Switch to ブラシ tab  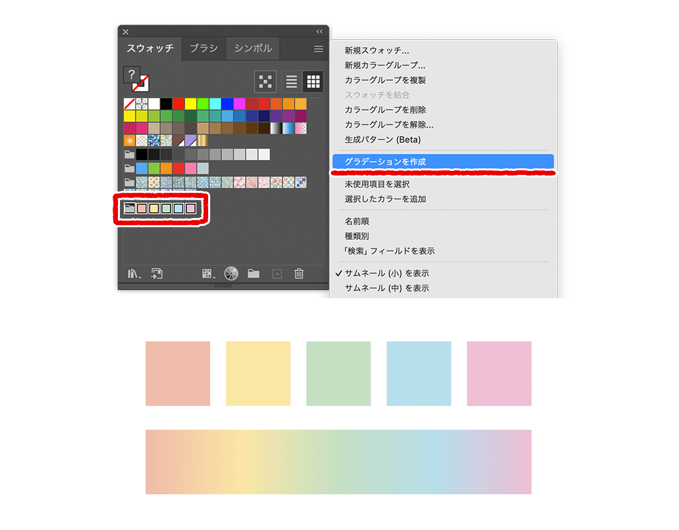click(204, 48)
